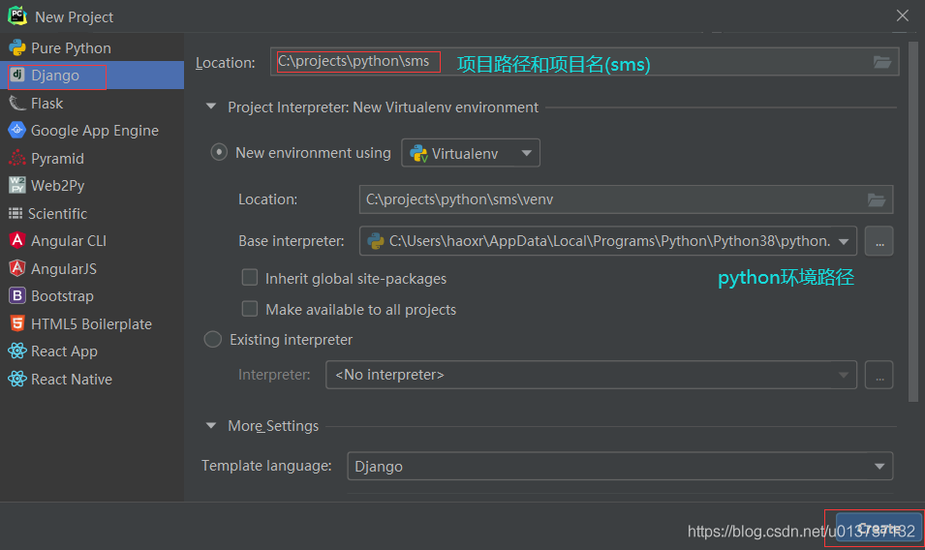Select the Angular CLI icon

[16, 240]
